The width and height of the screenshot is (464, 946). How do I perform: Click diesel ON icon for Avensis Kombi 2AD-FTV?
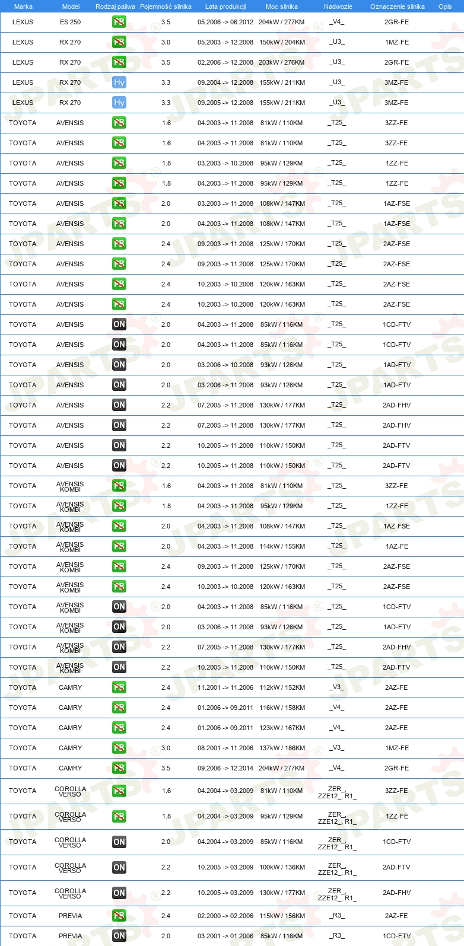tap(119, 667)
